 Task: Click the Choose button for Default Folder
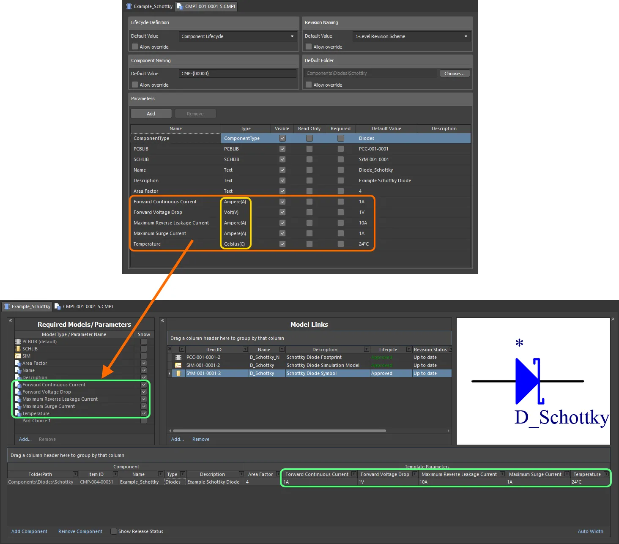[x=454, y=73]
